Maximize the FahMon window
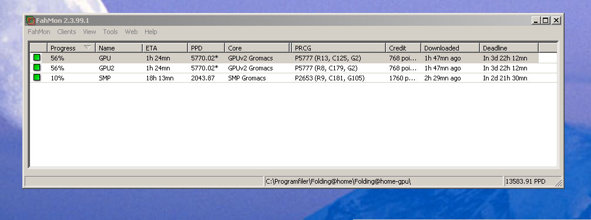Viewport: 591px width, 220px height. click(x=545, y=21)
